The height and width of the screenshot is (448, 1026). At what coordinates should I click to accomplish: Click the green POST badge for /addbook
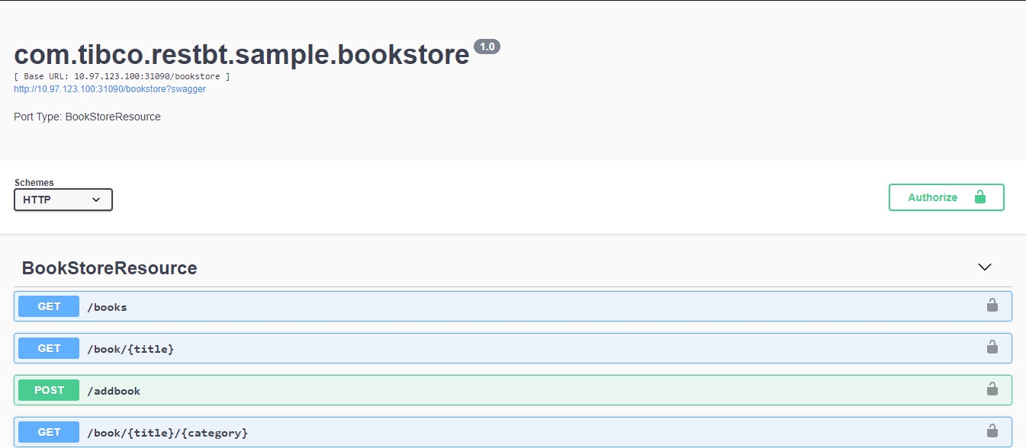pyautogui.click(x=49, y=390)
